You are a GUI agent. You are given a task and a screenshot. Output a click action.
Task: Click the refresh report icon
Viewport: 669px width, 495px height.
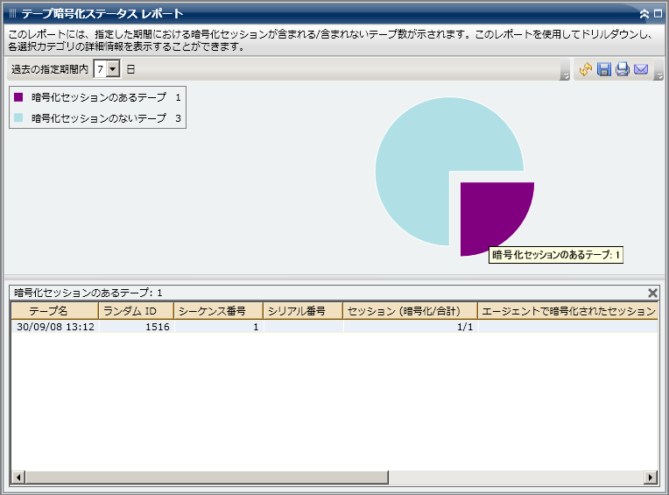[585, 69]
